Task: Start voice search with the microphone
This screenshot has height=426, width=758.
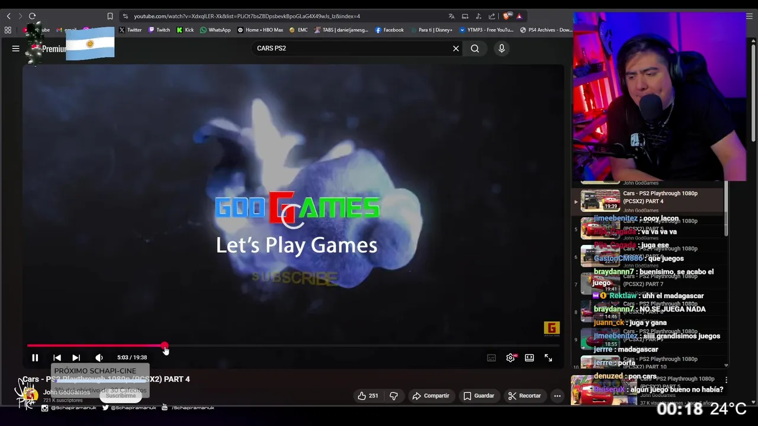Action: point(502,49)
